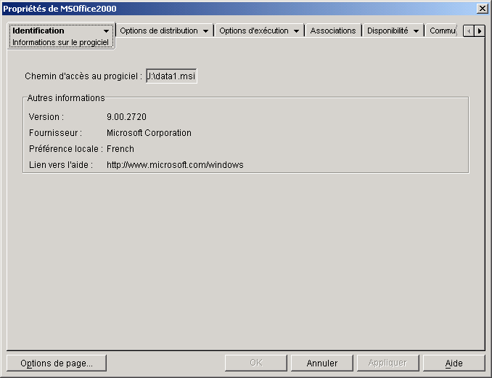Click the Autres informations group title
492x378 pixels.
point(66,98)
